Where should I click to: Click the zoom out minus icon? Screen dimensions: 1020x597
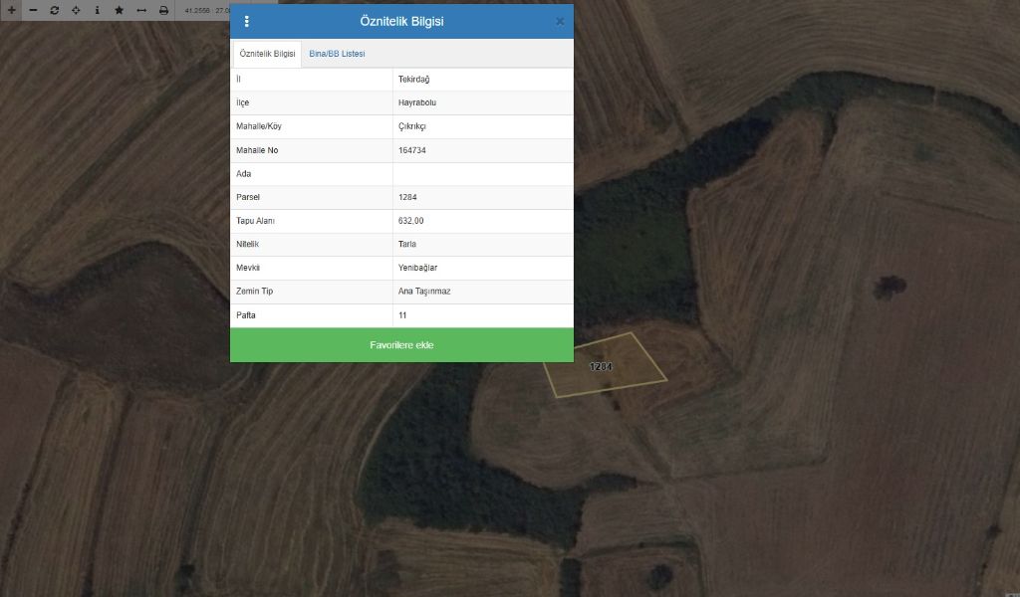(33, 10)
